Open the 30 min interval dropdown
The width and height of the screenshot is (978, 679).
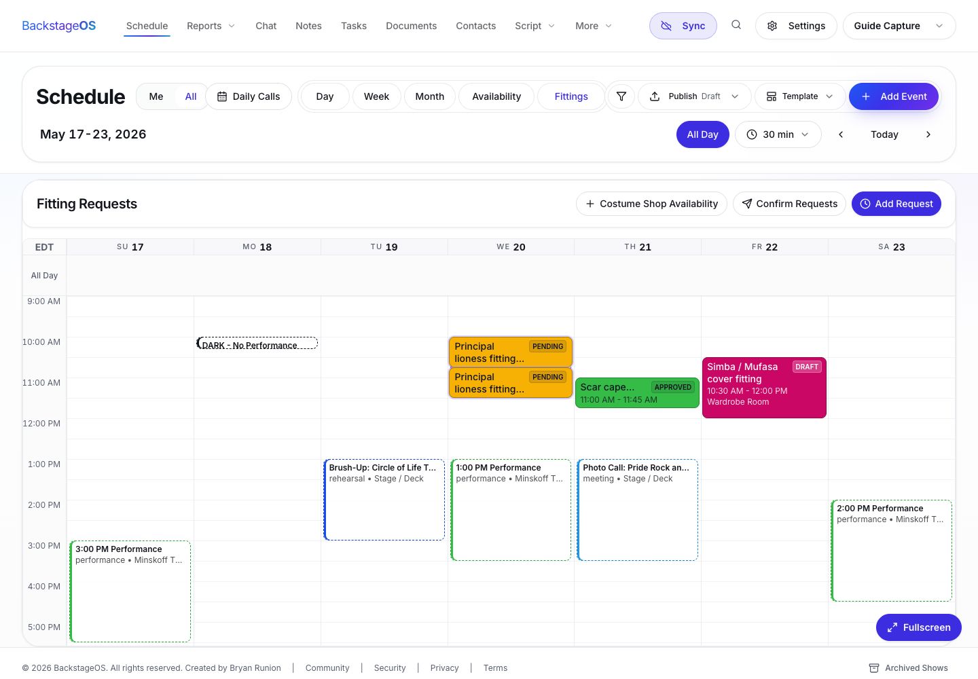(x=778, y=134)
